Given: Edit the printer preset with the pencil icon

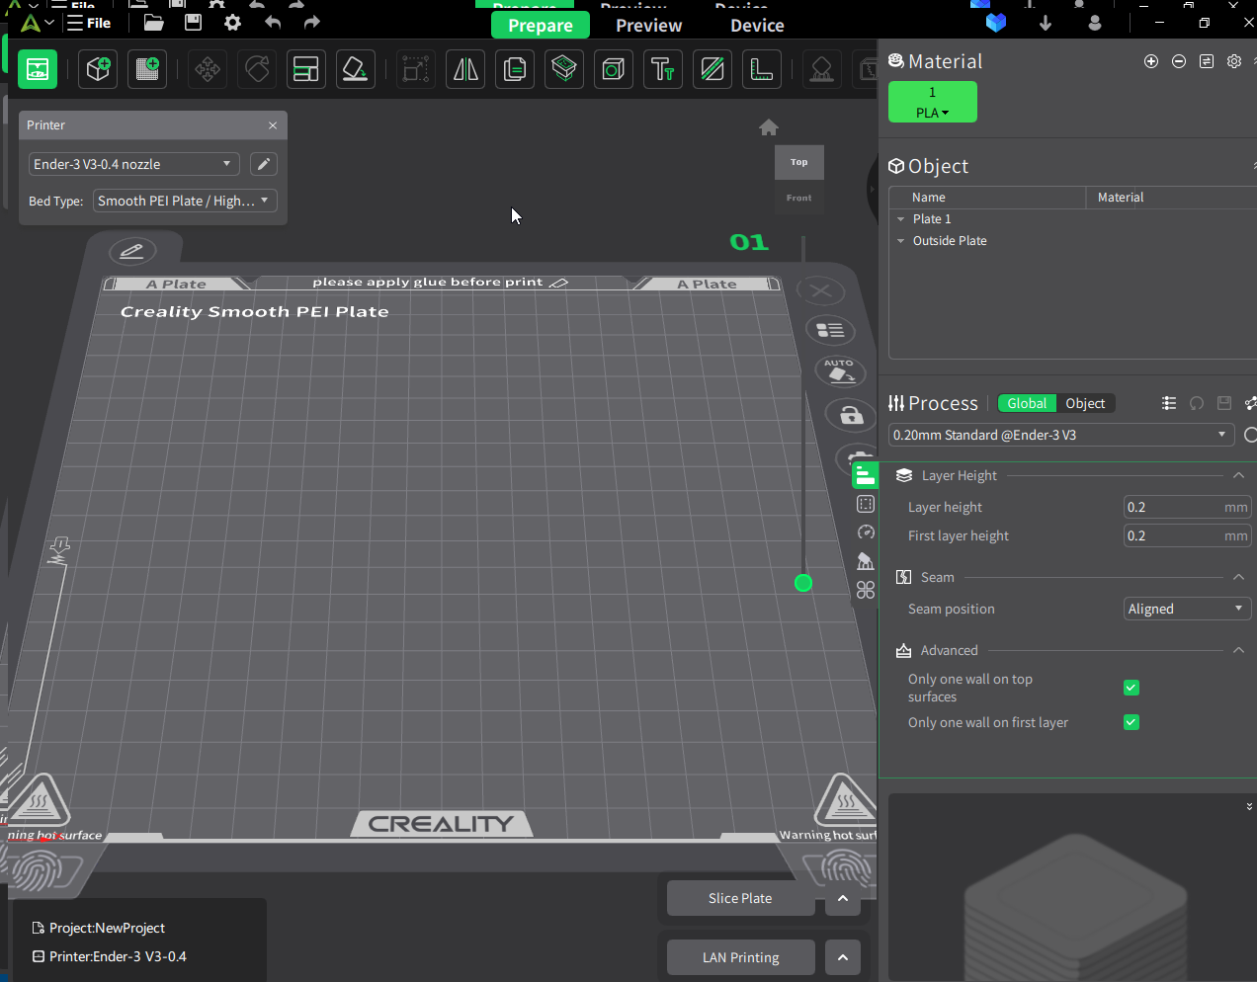Looking at the screenshot, I should tap(264, 164).
